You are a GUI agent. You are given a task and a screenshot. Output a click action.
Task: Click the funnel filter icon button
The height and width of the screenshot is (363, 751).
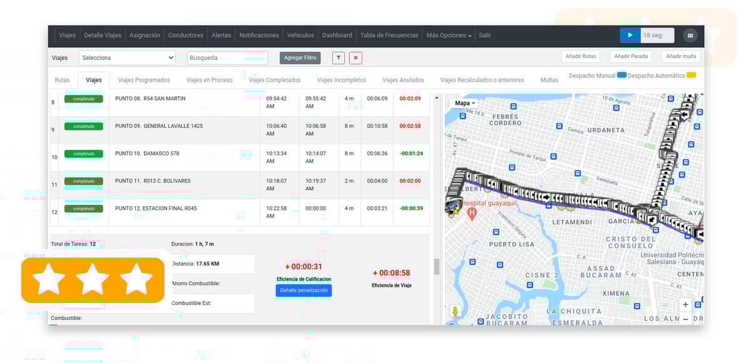click(x=338, y=58)
